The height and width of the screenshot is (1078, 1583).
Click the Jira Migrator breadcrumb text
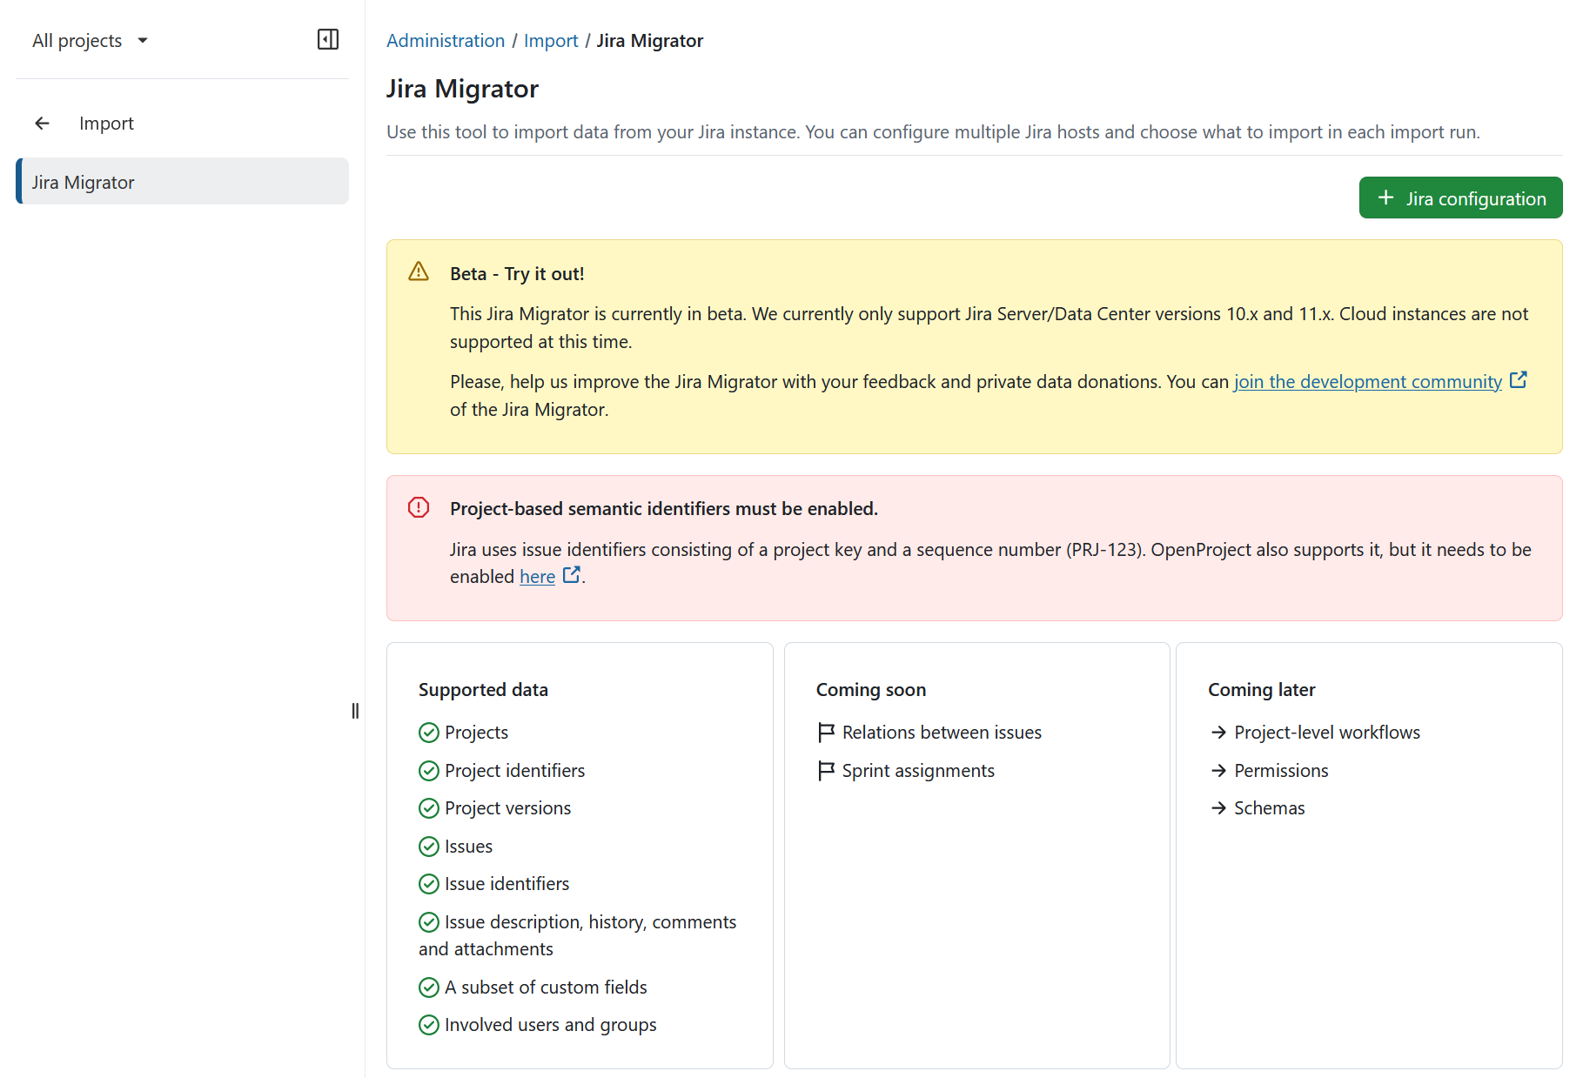650,41
